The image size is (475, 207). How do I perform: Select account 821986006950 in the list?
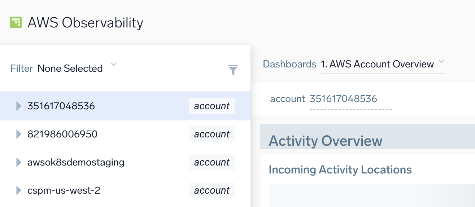click(62, 134)
